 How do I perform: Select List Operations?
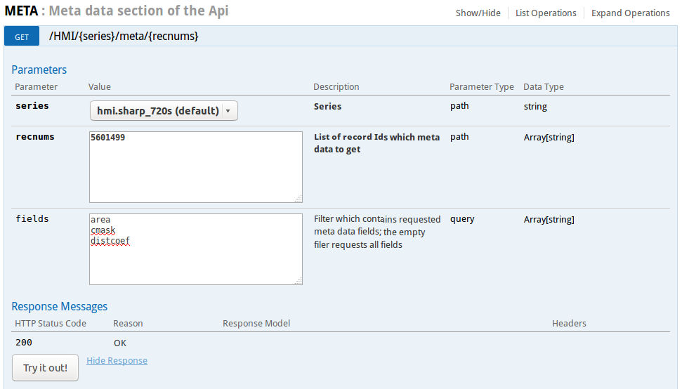546,13
